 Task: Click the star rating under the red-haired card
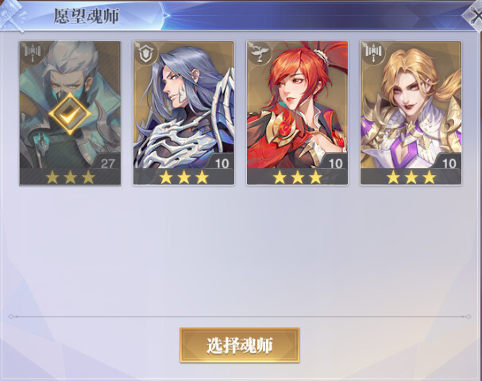(x=297, y=177)
